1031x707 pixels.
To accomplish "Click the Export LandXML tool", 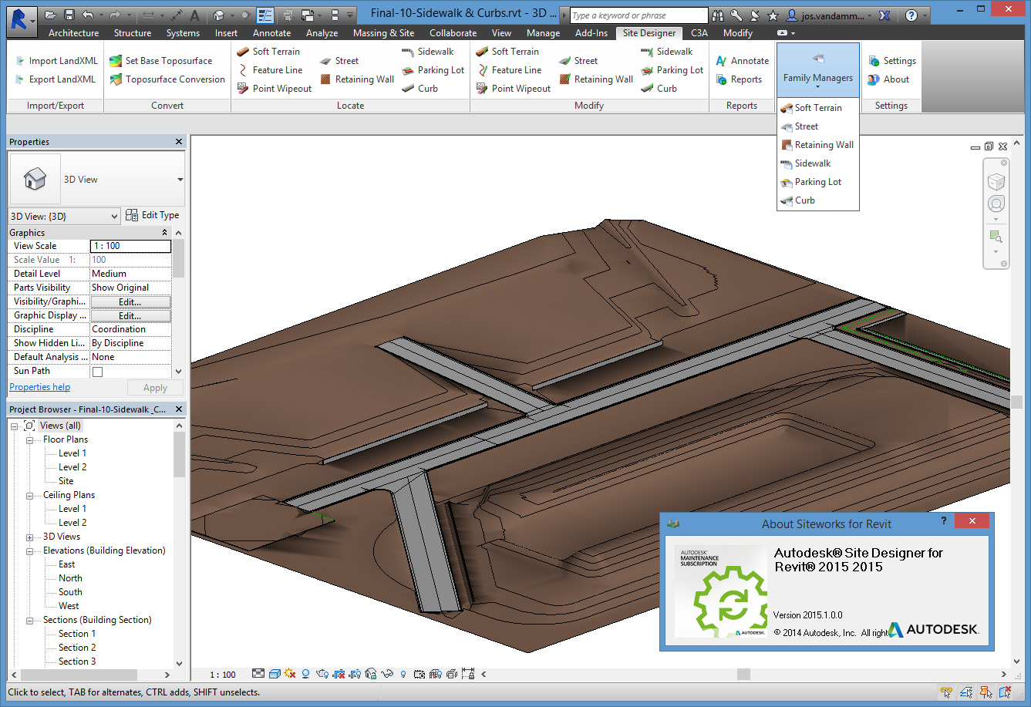I will coord(55,79).
